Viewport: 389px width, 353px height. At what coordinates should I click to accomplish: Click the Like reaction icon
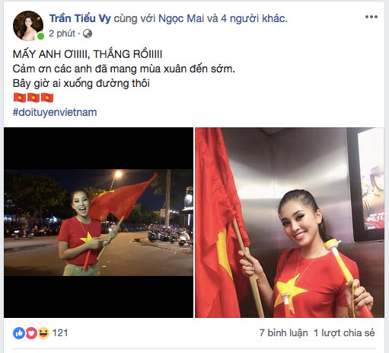(19, 333)
